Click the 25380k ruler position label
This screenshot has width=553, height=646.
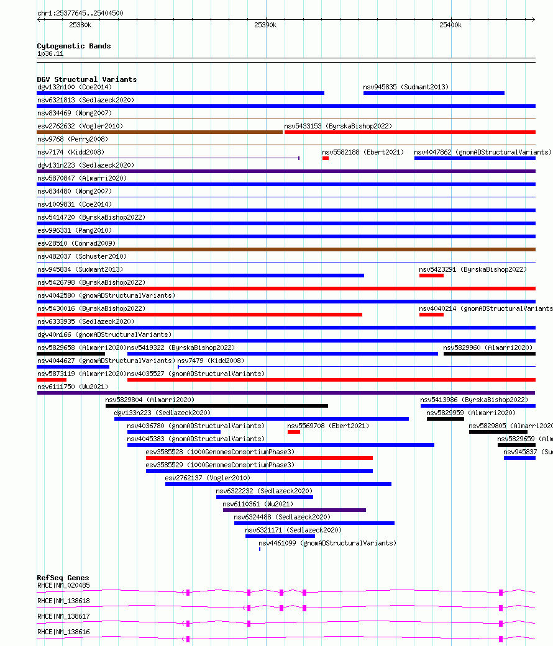80,25
